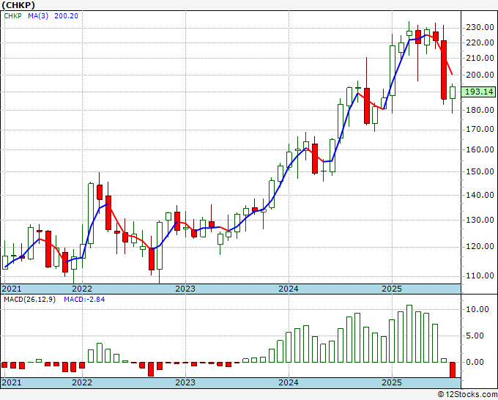Click the 120.00 price axis label
498x400 pixels.
click(x=480, y=247)
